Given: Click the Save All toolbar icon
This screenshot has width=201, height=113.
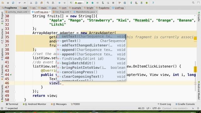Looking at the screenshot, I should [8, 3].
